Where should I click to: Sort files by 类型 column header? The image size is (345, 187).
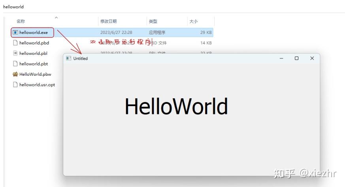click(x=153, y=21)
